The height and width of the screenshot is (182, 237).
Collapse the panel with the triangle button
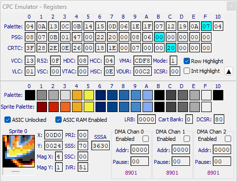229,71
